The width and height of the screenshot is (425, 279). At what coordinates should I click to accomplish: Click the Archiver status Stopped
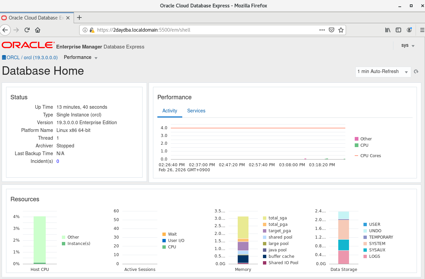click(x=65, y=146)
